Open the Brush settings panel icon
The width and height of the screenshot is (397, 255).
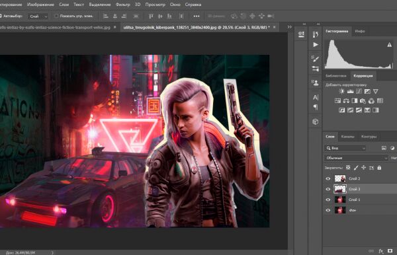point(316,59)
